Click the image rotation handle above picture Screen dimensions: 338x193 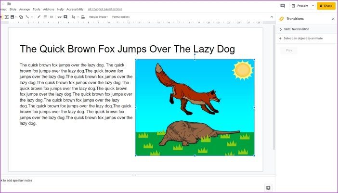point(195,55)
